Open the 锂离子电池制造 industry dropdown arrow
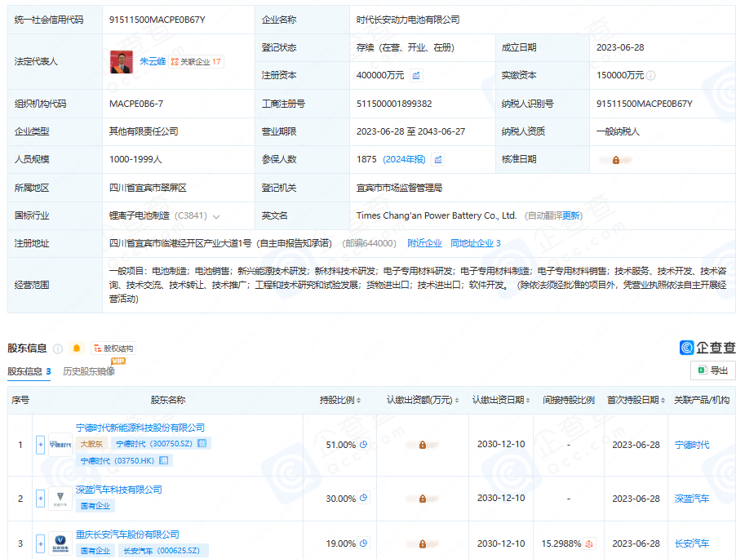 tap(216, 216)
